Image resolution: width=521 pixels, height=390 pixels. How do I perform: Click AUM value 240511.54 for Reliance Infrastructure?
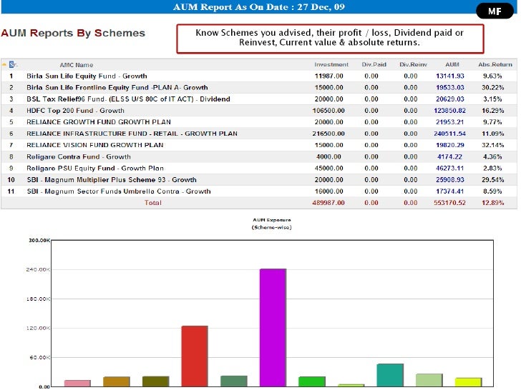point(449,134)
